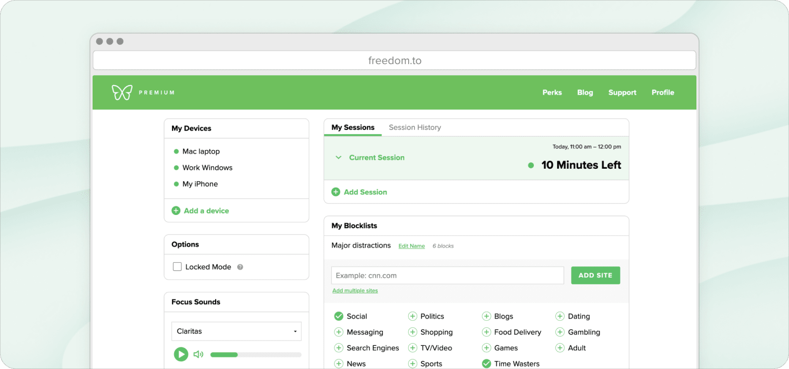789x369 pixels.
Task: Open the Support menu item
Action: click(x=622, y=93)
